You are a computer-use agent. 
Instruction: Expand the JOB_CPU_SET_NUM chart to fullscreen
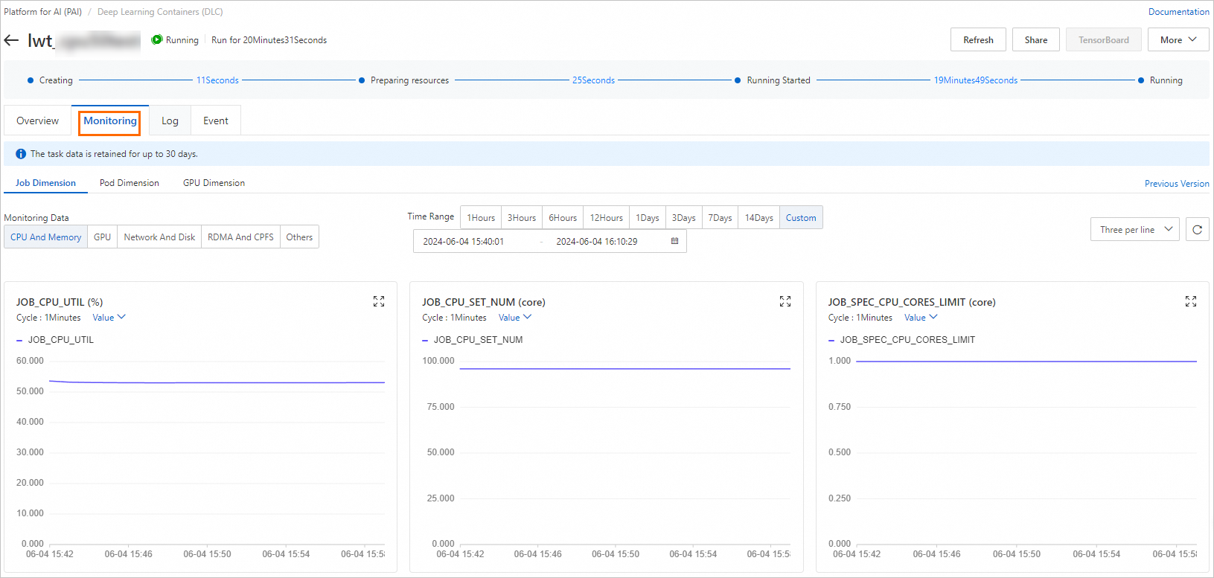point(785,301)
